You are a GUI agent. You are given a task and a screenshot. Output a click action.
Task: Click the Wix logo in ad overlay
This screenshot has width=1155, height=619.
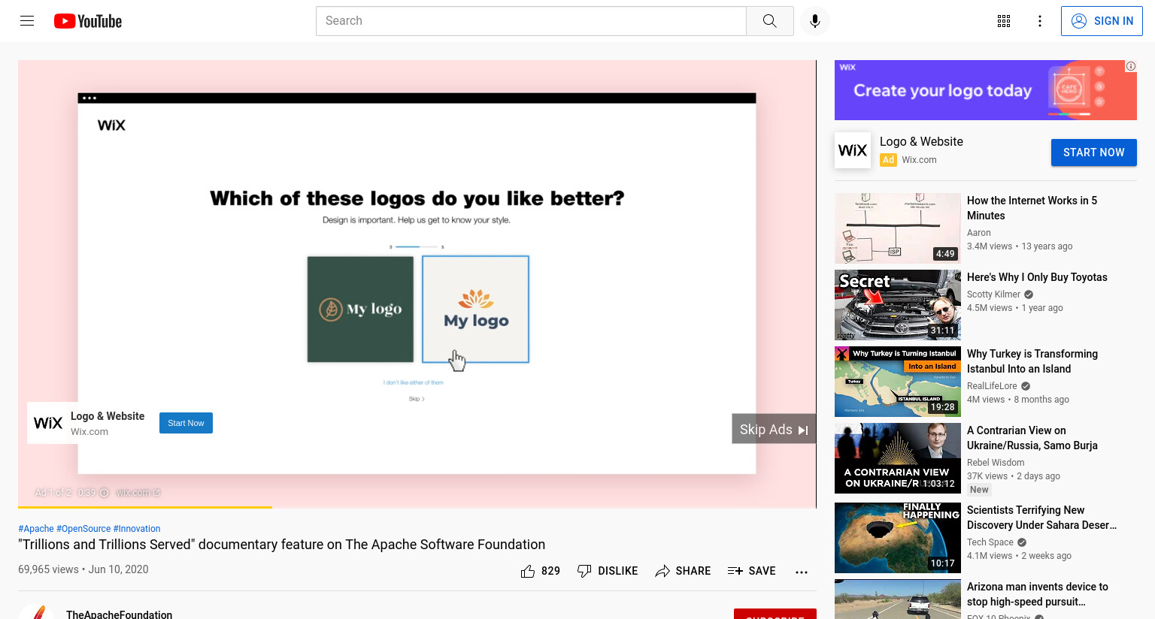[48, 423]
